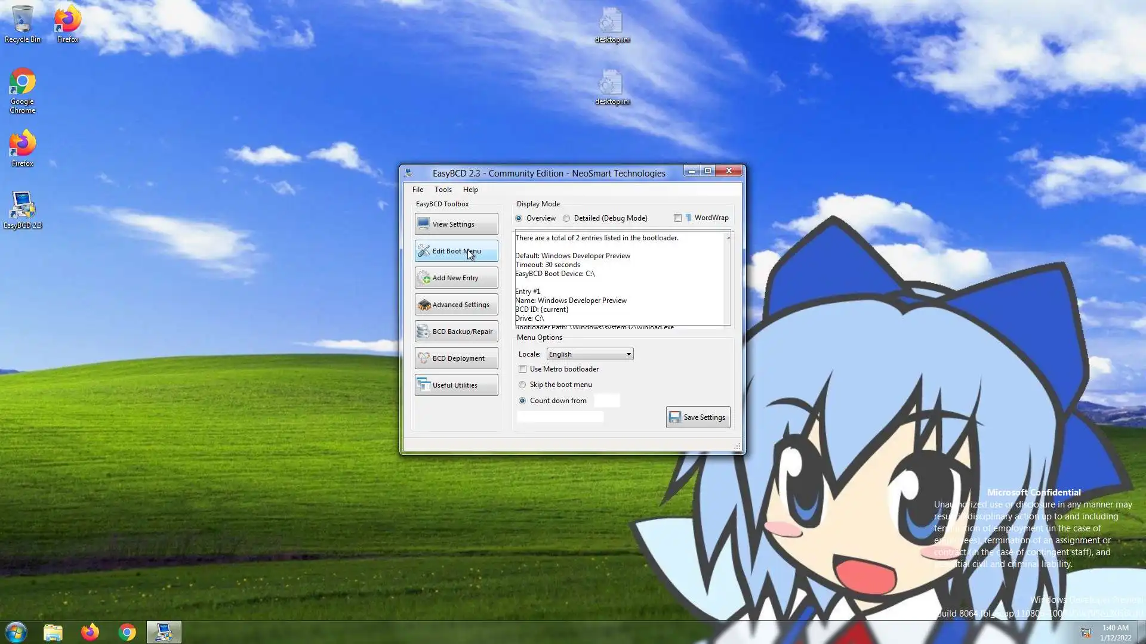Viewport: 1146px width, 644px height.
Task: Select Skip the boot menu option
Action: pos(523,385)
